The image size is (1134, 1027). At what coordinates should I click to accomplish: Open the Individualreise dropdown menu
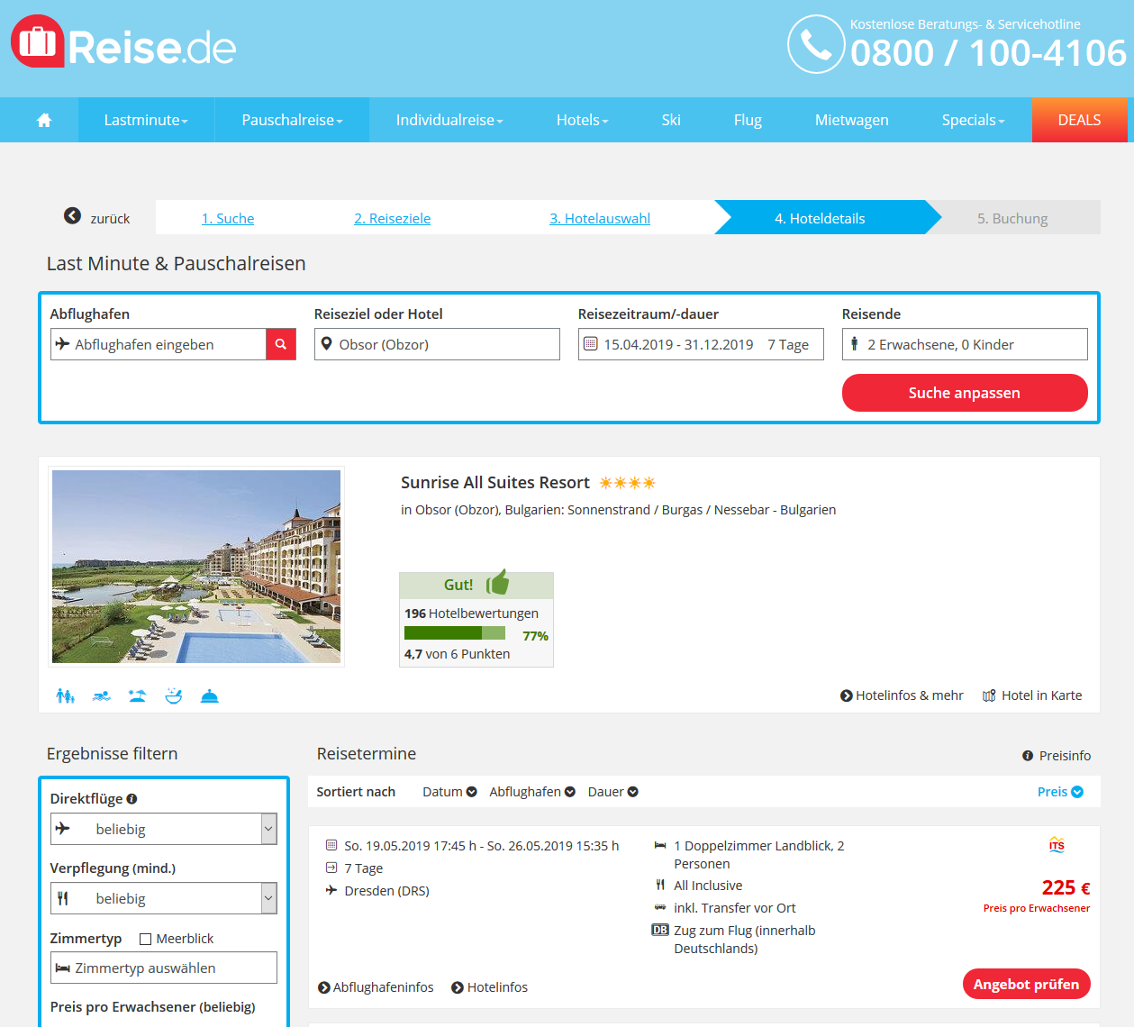coord(449,120)
